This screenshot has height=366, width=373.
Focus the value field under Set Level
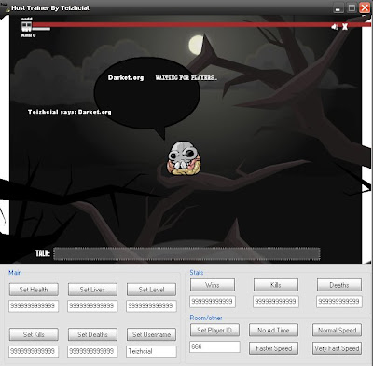pyautogui.click(x=151, y=306)
